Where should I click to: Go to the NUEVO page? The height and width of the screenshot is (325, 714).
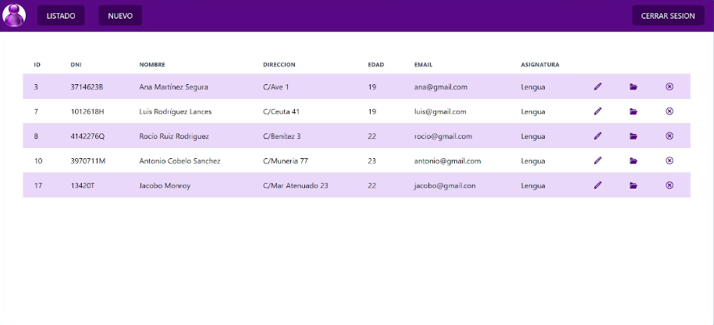(x=120, y=16)
